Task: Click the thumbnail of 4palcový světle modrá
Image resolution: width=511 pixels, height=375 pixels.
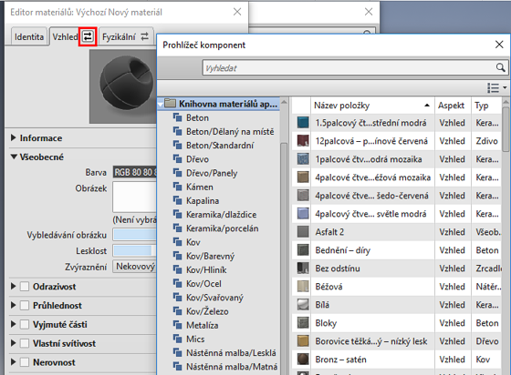Action: coord(303,214)
